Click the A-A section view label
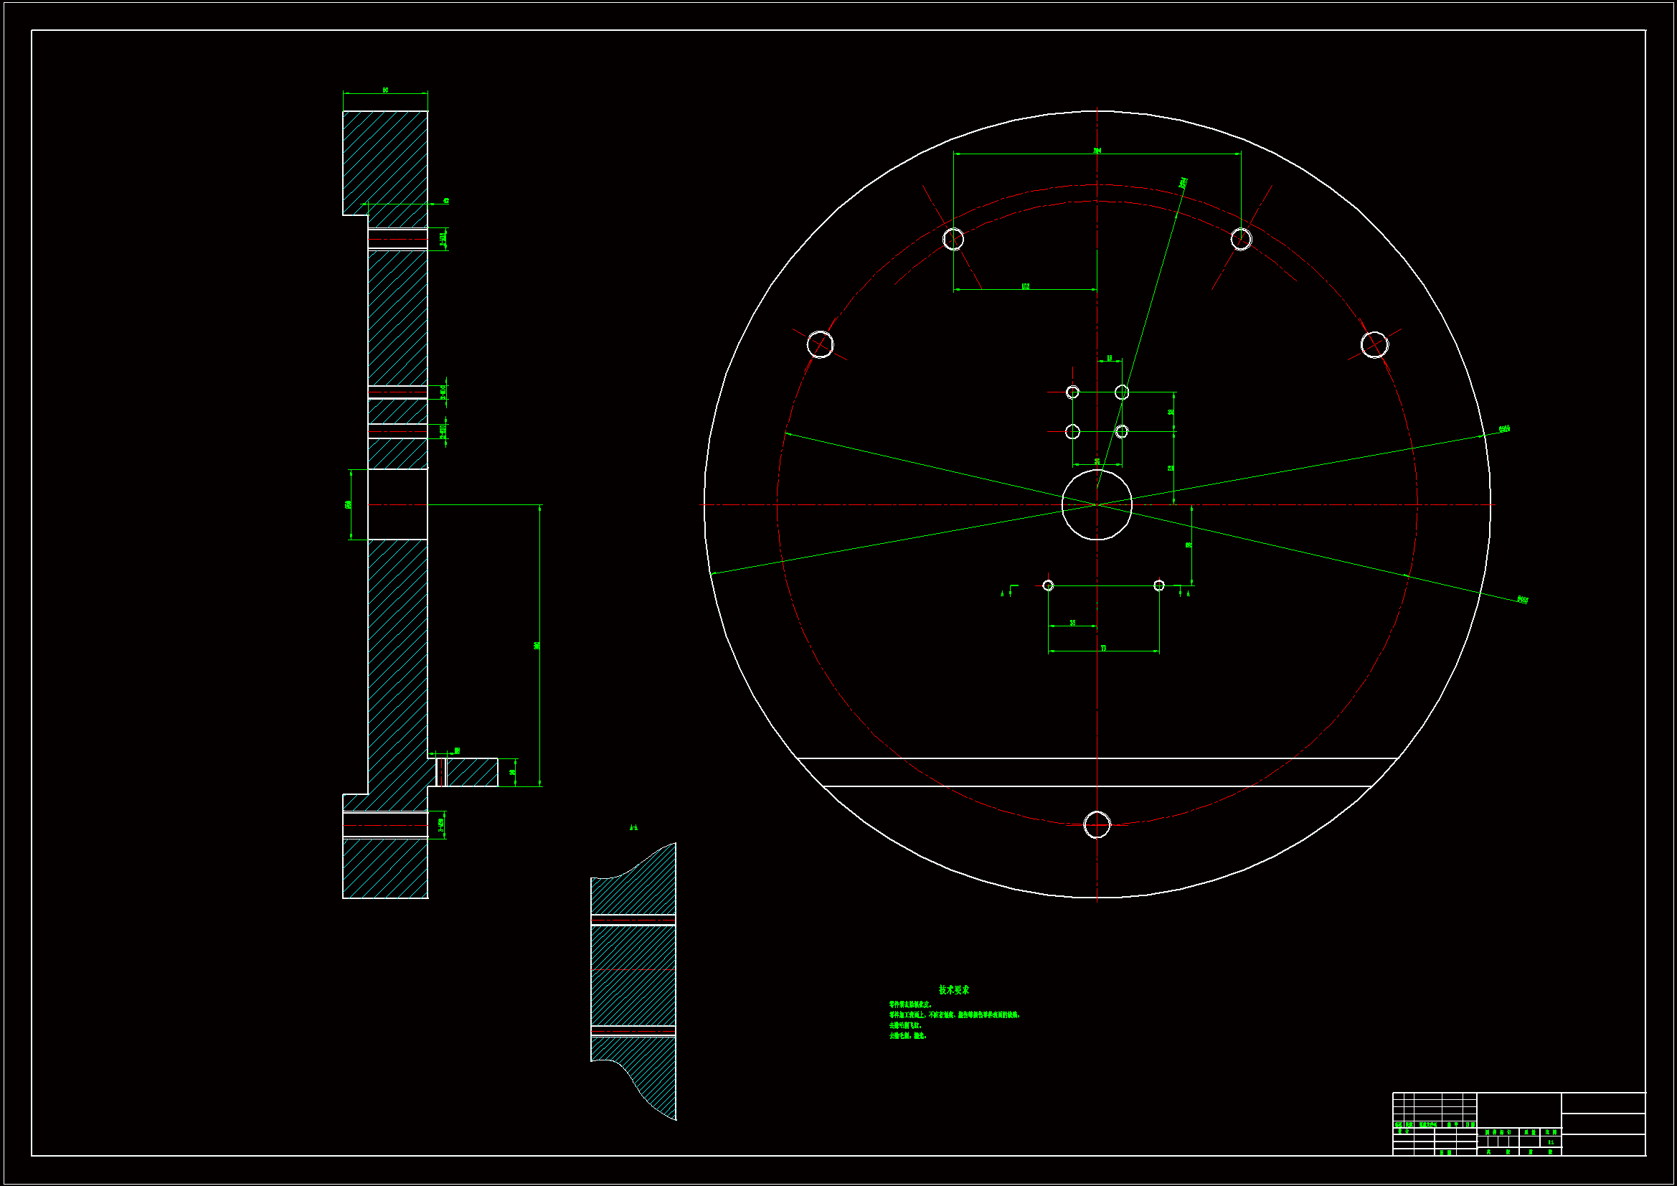The height and width of the screenshot is (1186, 1677). 633,827
